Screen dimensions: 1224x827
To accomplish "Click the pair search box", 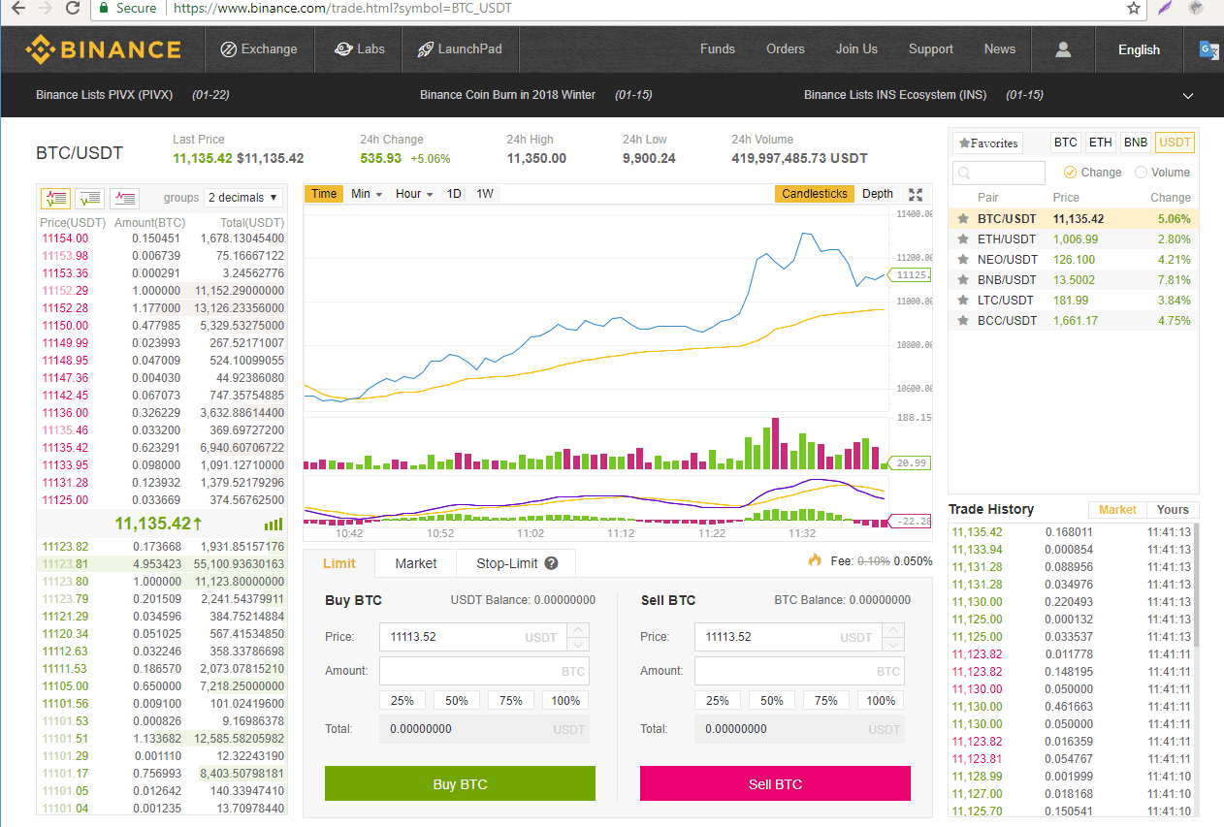I will click(999, 174).
